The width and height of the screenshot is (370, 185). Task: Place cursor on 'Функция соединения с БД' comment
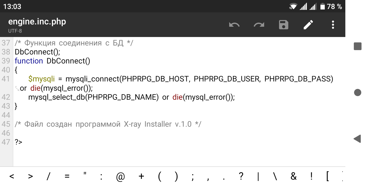pos(74,43)
